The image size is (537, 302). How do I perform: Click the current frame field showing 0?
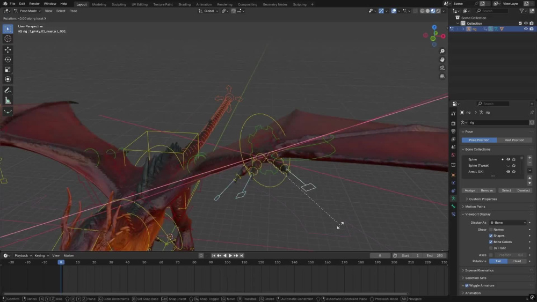[380, 255]
